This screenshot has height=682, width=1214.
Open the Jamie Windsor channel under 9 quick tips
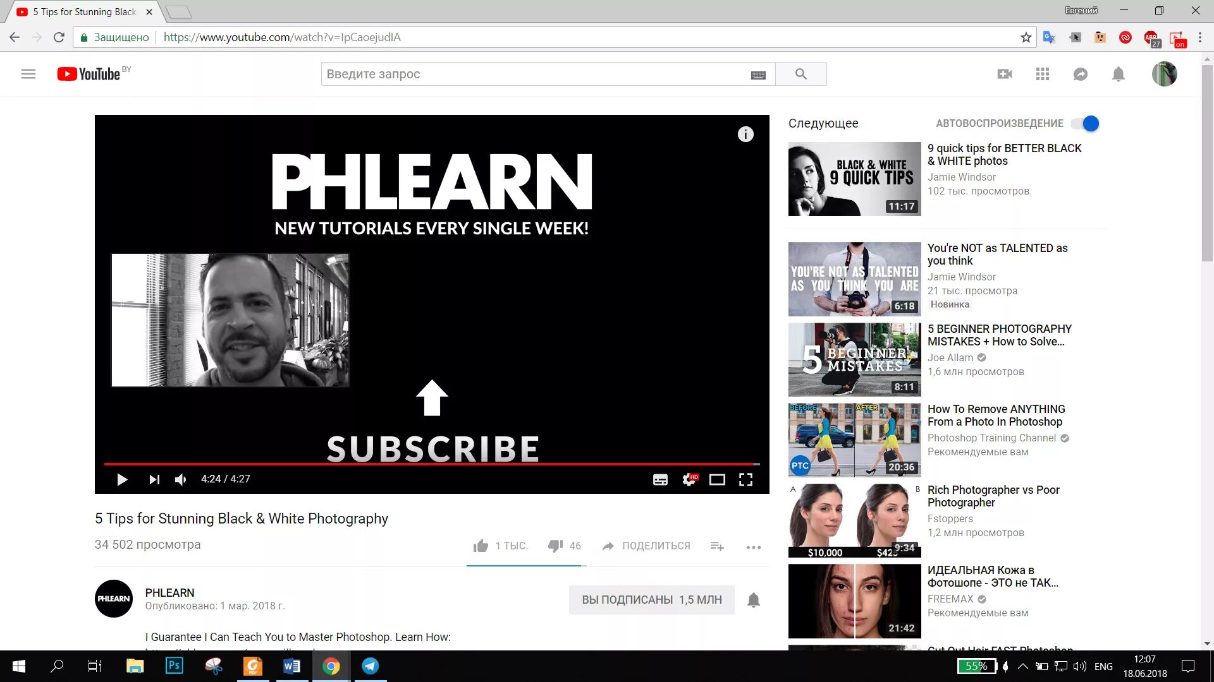961,177
